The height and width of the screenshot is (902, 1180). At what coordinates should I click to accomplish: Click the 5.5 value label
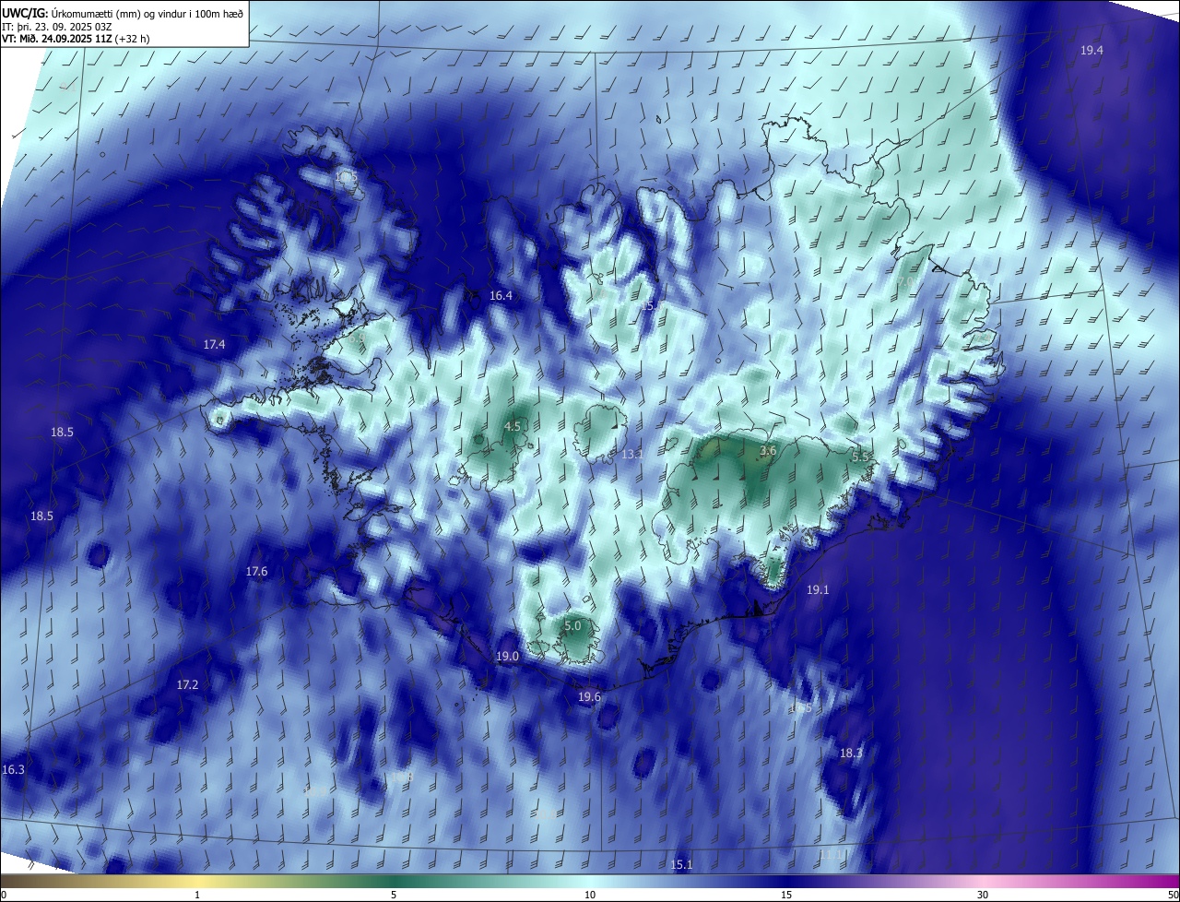[x=859, y=457]
